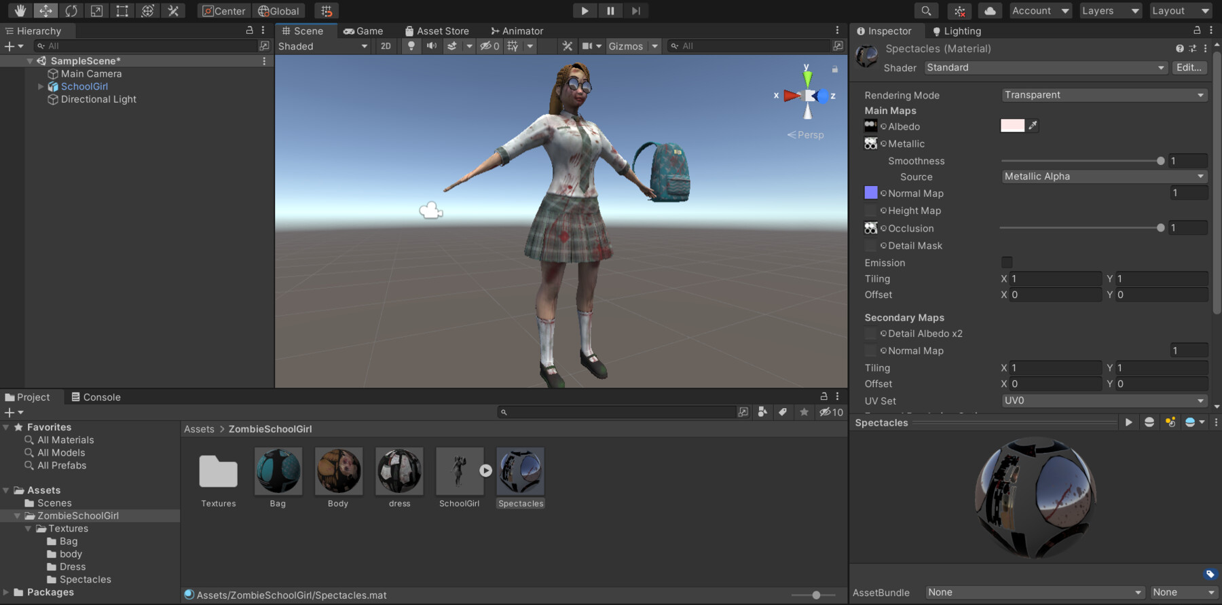Adjust Smoothness slider handle
The image size is (1222, 605).
point(1160,161)
